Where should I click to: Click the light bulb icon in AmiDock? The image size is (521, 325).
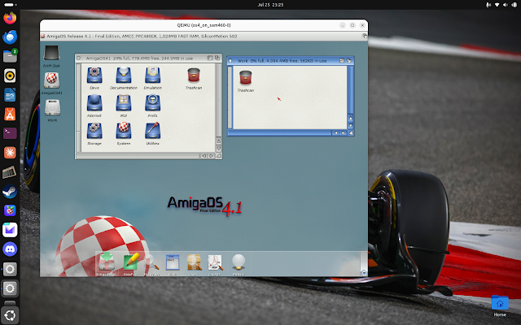click(239, 263)
